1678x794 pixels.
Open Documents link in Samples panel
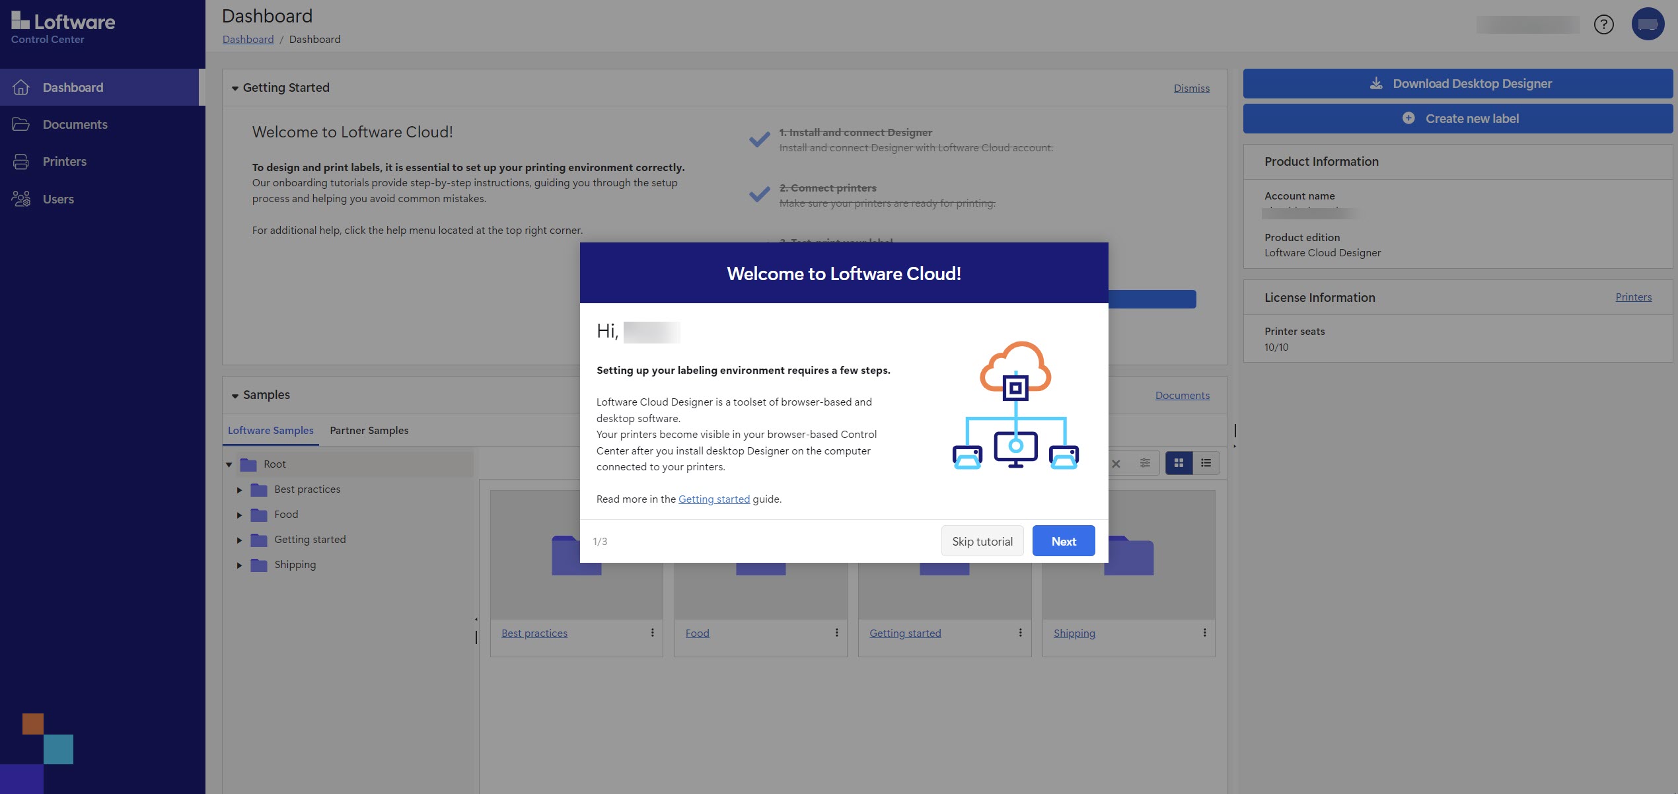[1182, 395]
